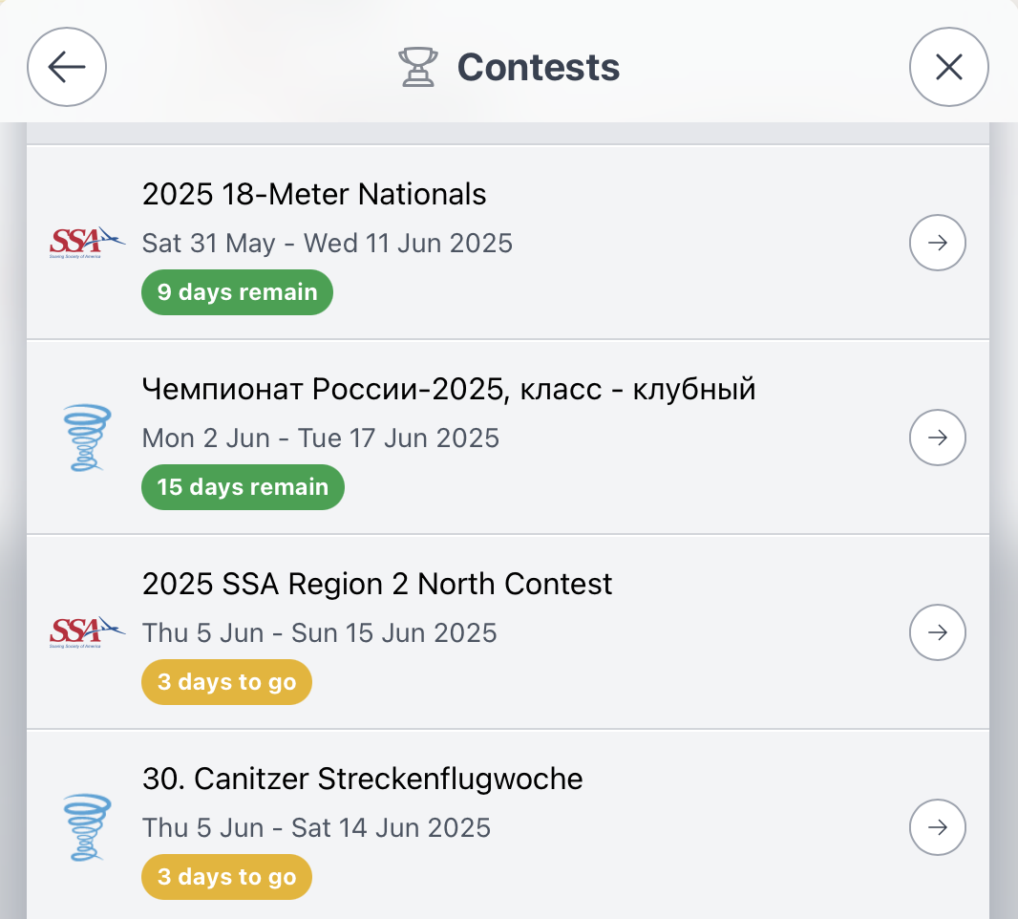This screenshot has height=919, width=1018.
Task: Open arrow for Canitzer Streckenflugwoche
Action: 937,827
